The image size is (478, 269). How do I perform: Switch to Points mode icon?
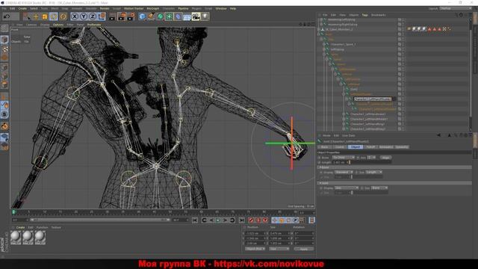(4, 68)
